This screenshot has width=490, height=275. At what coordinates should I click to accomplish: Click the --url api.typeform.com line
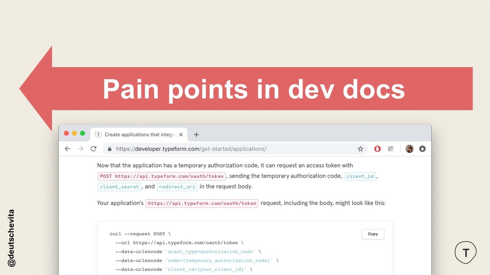[179, 243]
